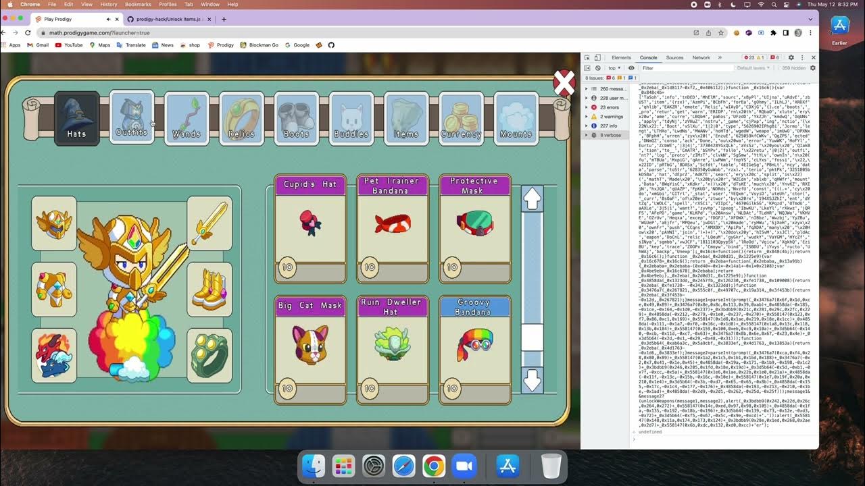This screenshot has width=865, height=486.
Task: Reload the Prodigy page
Action: pos(28,32)
